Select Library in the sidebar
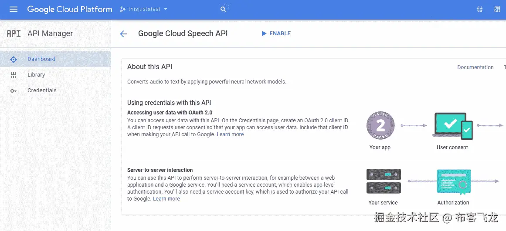Image resolution: width=506 pixels, height=231 pixels. 36,75
